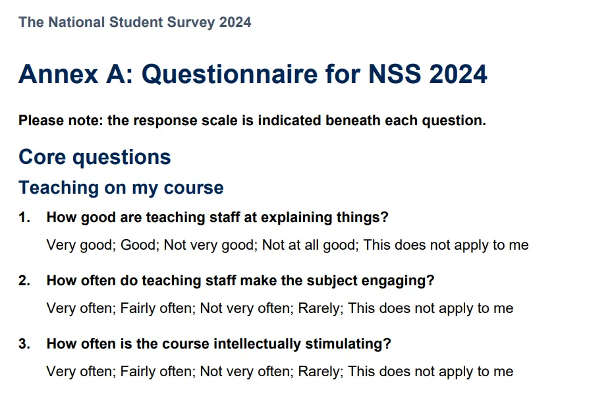This screenshot has height=394, width=614.
Task: Click question 2 about subject engaging
Action: (240, 281)
